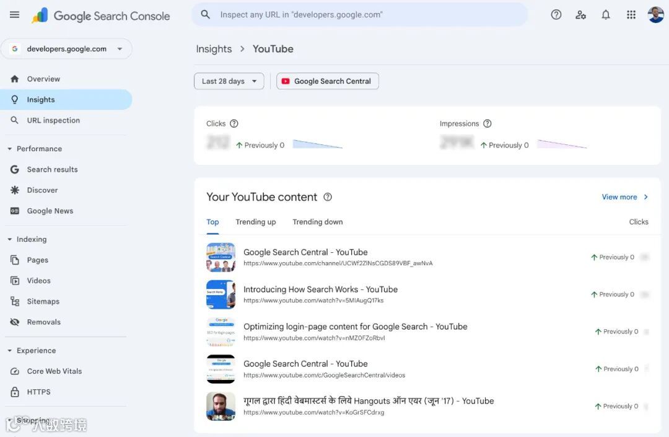
Task: Click the How Search Works thumbnail
Action: 221,294
